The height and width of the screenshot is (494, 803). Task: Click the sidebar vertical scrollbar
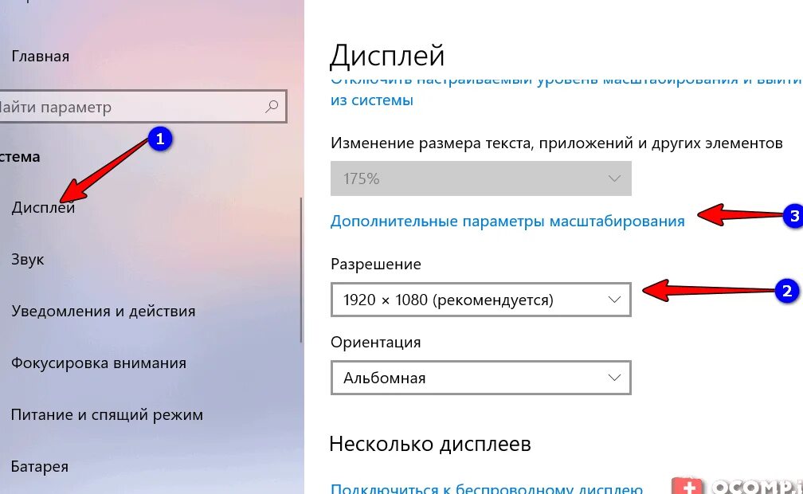click(x=301, y=271)
